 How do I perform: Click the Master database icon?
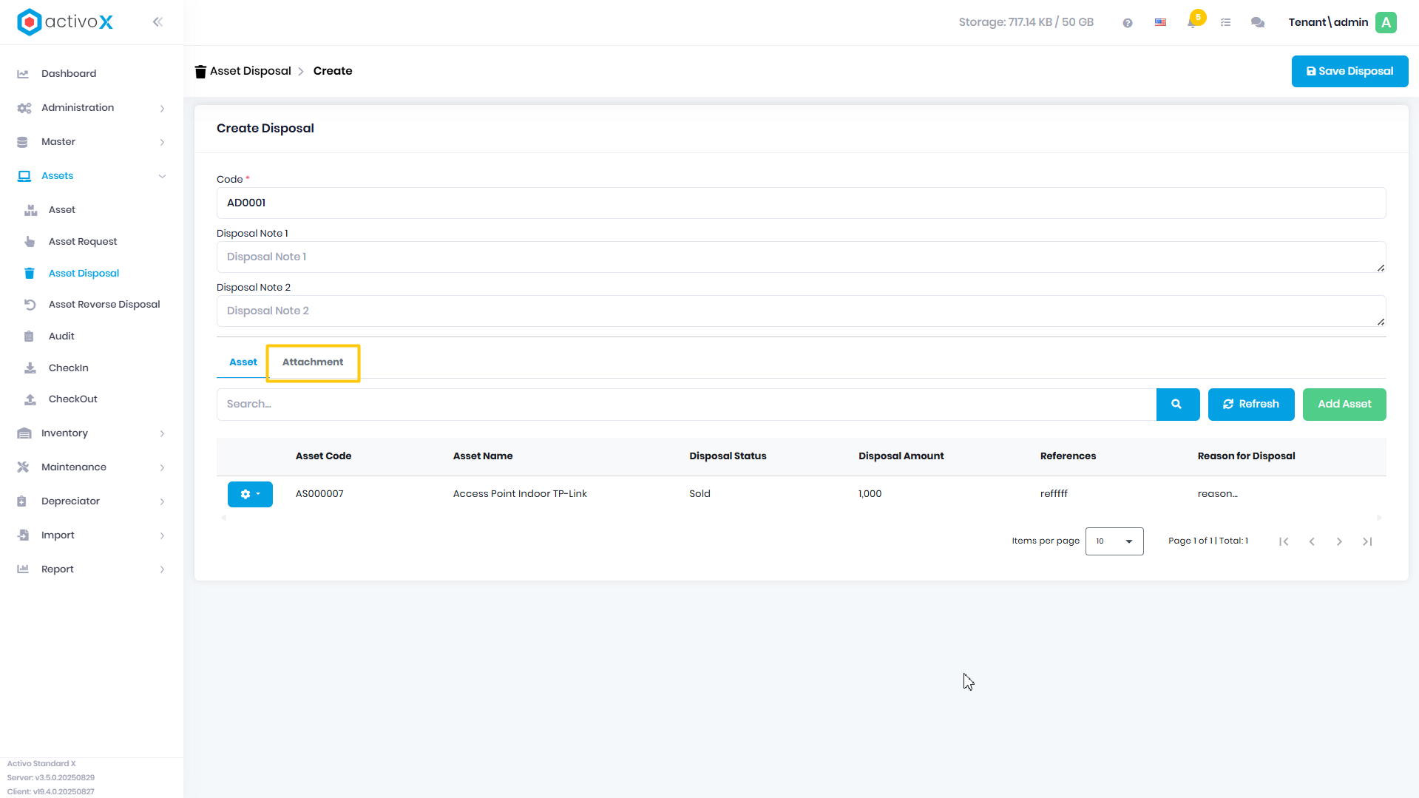pos(22,142)
